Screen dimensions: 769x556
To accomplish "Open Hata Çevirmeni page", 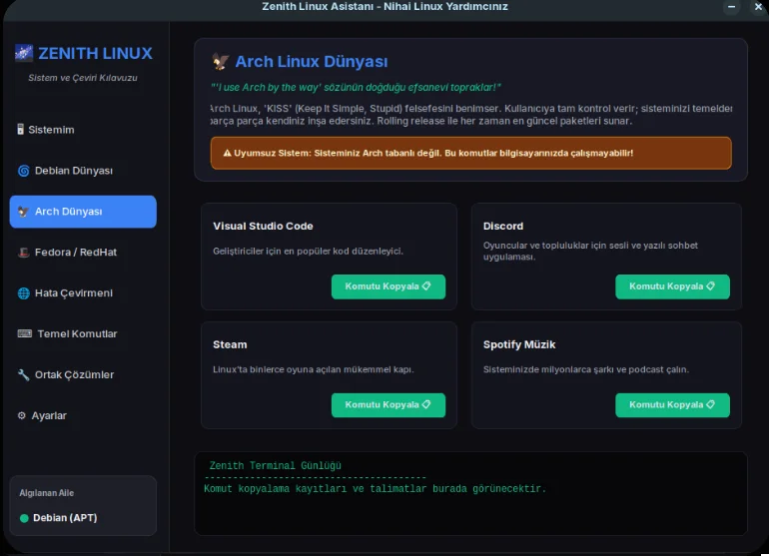I will pyautogui.click(x=83, y=293).
